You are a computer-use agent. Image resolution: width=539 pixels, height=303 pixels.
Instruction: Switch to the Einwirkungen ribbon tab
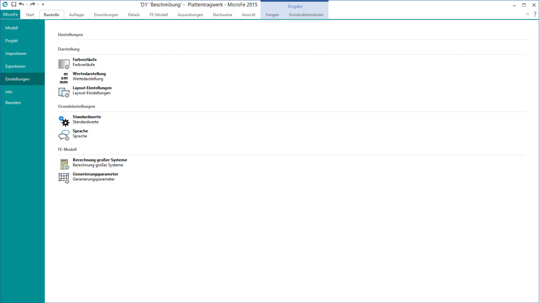click(x=106, y=14)
